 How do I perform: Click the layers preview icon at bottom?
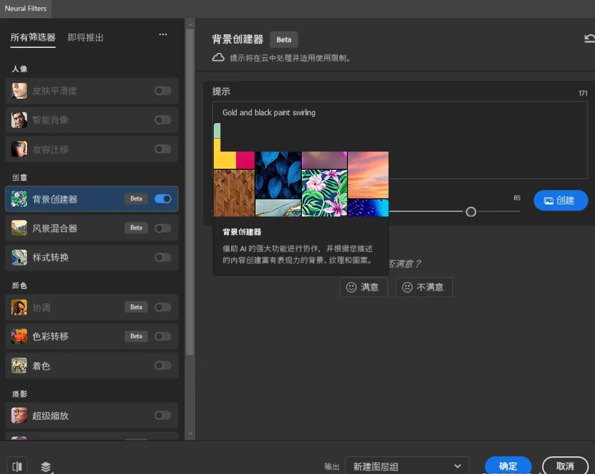click(46, 467)
